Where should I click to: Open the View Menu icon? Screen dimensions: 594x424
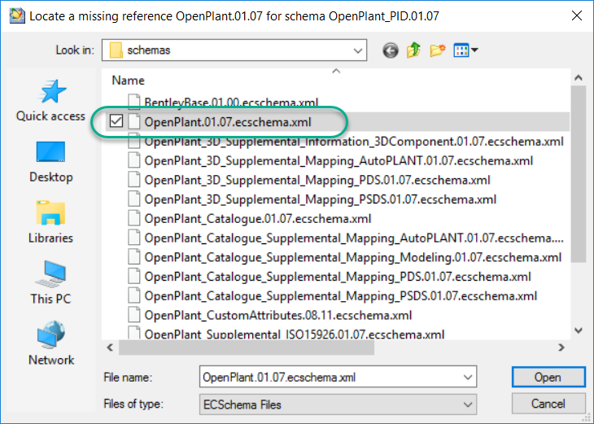click(465, 50)
